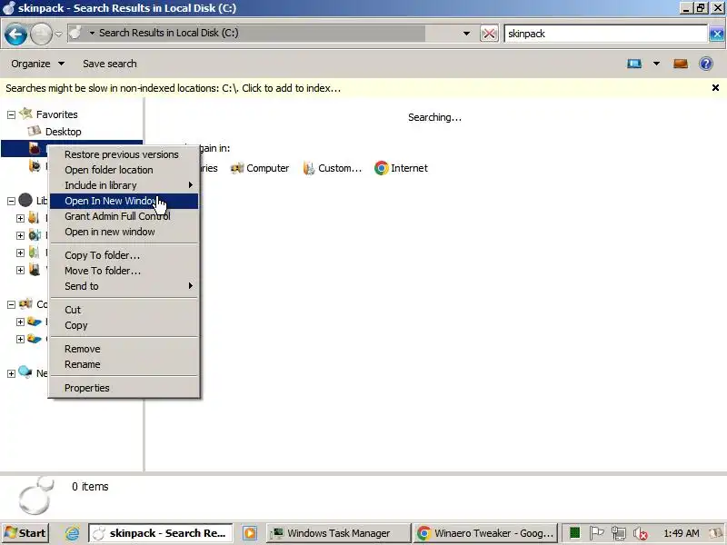The width and height of the screenshot is (727, 545).
Task: Expand first library item under Libraries
Action: (x=20, y=218)
